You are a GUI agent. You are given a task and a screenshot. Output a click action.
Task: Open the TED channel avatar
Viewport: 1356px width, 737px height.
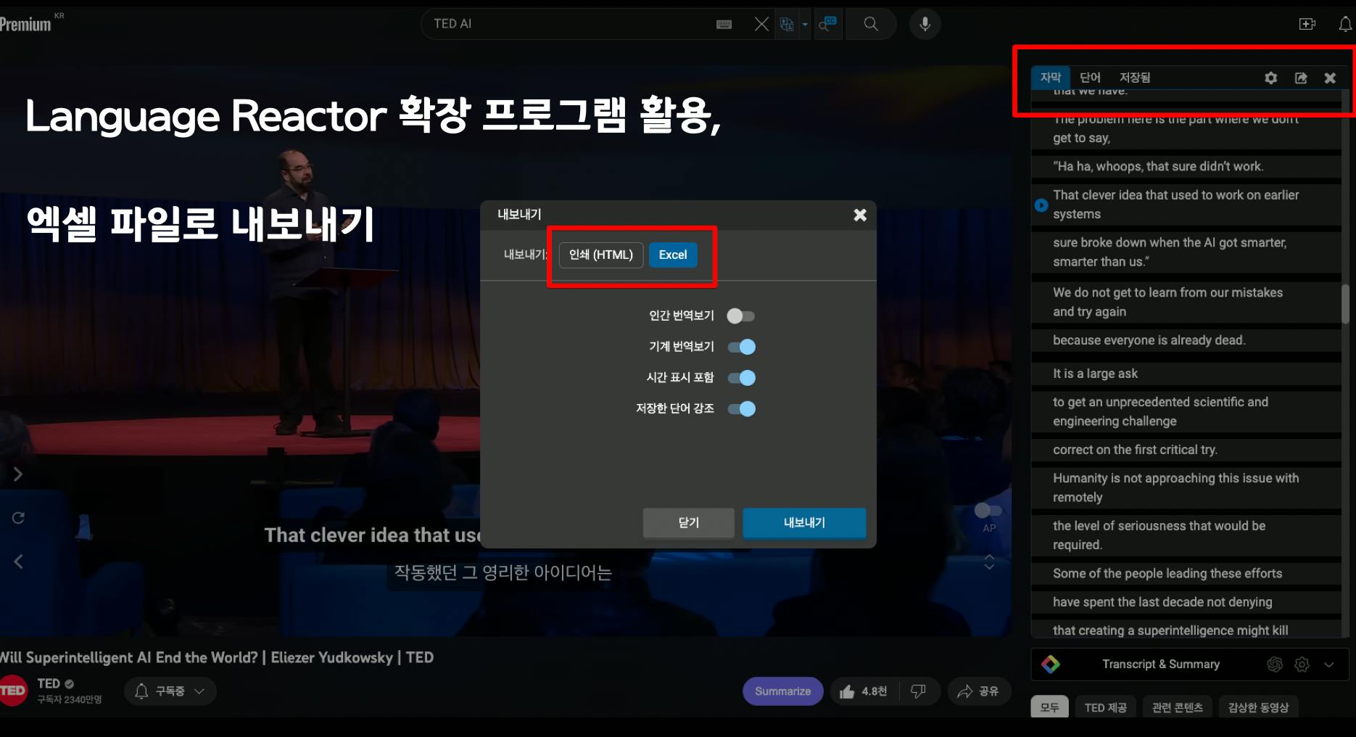click(x=12, y=691)
